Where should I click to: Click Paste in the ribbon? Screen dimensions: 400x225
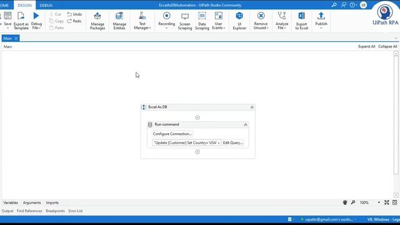56,27
